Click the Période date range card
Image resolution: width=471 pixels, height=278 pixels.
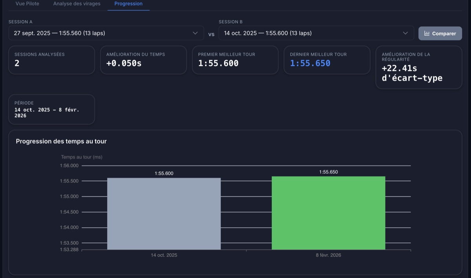[x=51, y=109]
